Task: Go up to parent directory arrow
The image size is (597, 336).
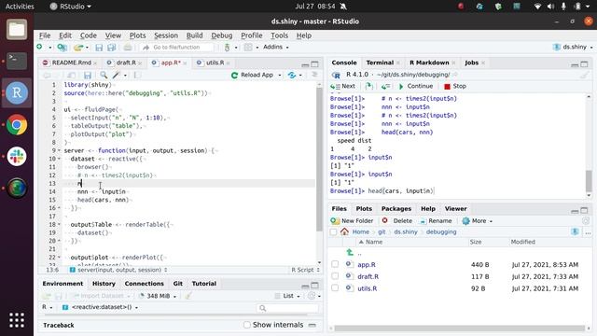Action: (350, 252)
